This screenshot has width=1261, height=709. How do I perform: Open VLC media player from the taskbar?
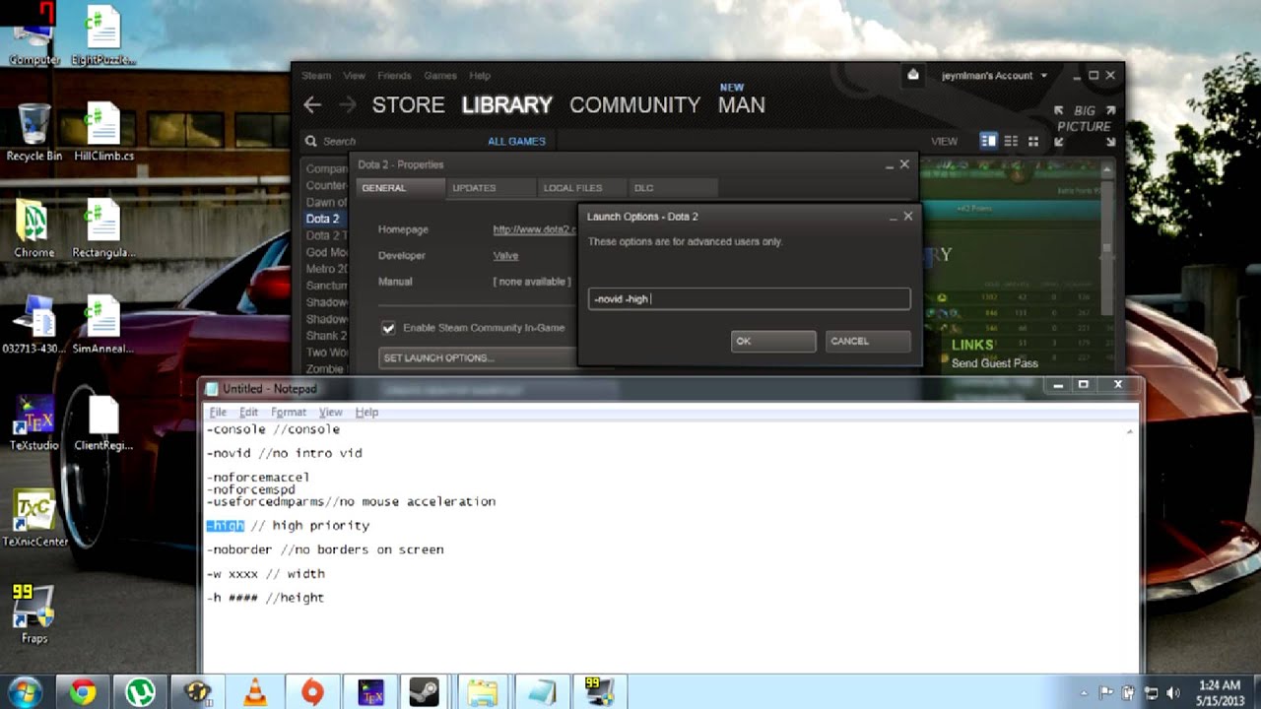(255, 692)
